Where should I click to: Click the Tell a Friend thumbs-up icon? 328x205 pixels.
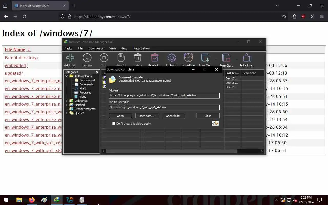tap(247, 58)
